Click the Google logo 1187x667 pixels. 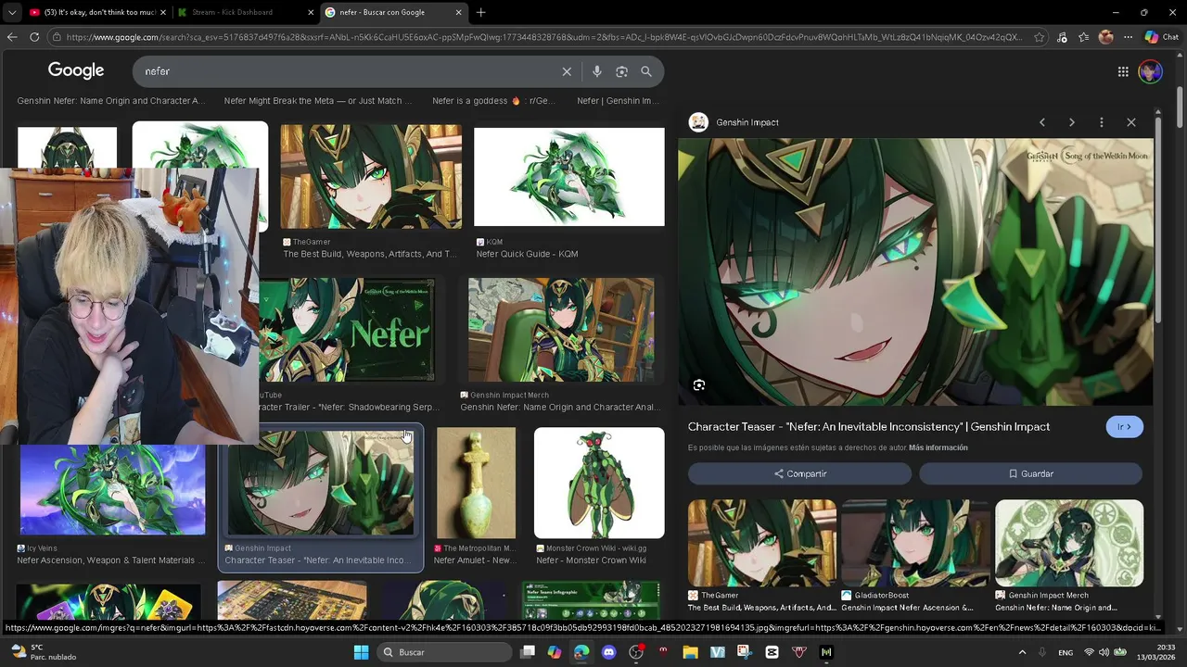coord(76,70)
